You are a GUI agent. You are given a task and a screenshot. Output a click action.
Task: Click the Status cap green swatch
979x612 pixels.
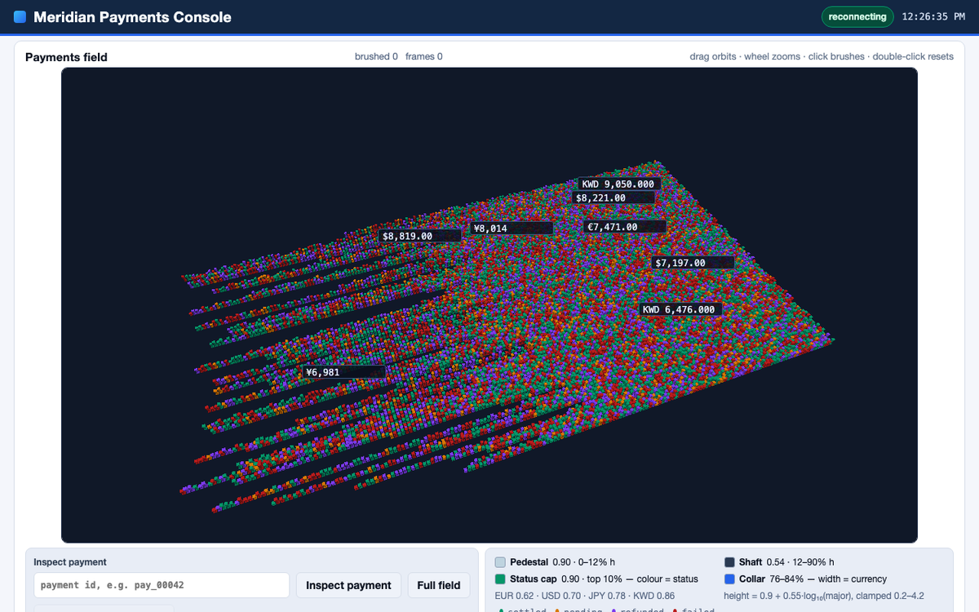point(500,579)
